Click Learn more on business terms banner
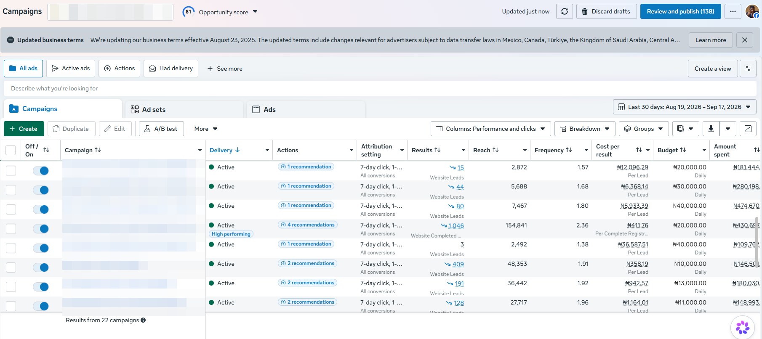 [711, 40]
